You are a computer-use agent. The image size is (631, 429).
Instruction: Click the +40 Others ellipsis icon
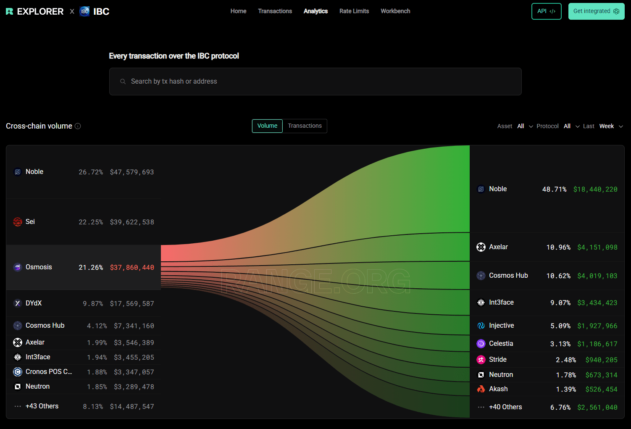[x=481, y=407]
